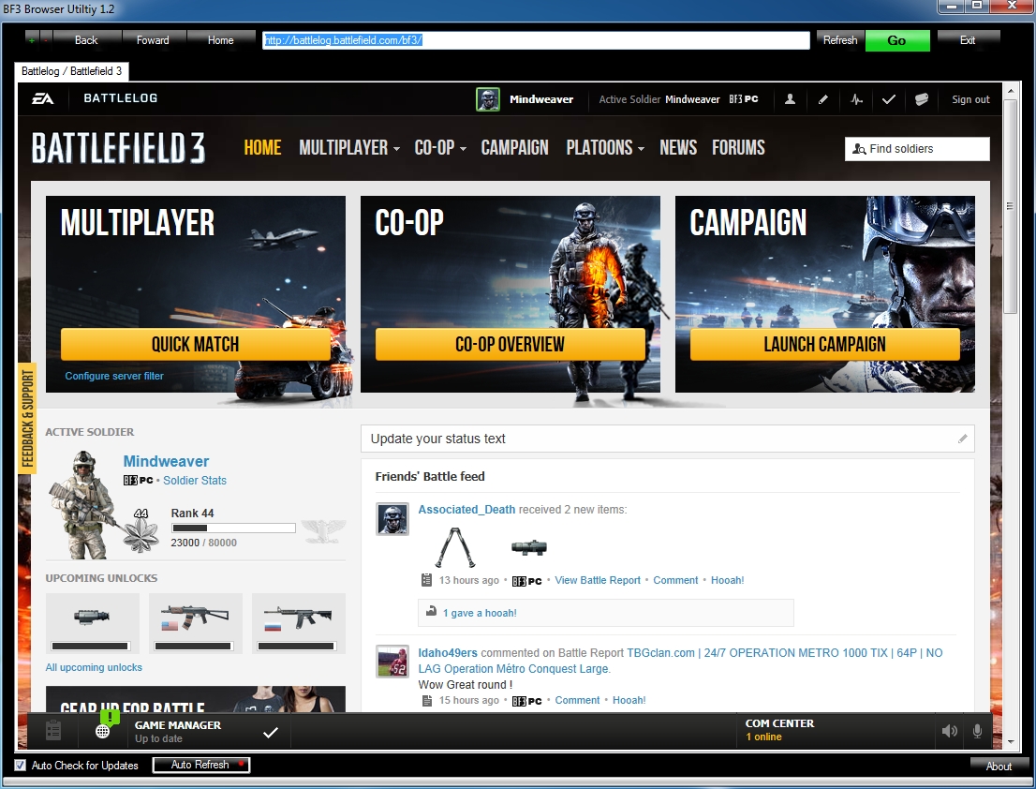Click Sign out link
Image resolution: width=1036 pixels, height=789 pixels.
(970, 99)
